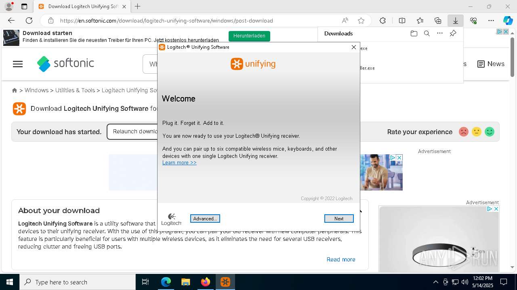This screenshot has width=517, height=290.
Task: Rate experience with yellow neutral face
Action: (x=477, y=132)
